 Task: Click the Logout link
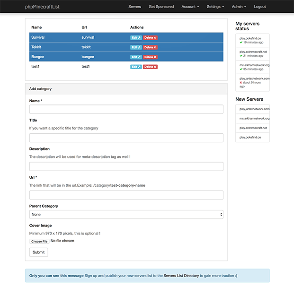pos(260,7)
